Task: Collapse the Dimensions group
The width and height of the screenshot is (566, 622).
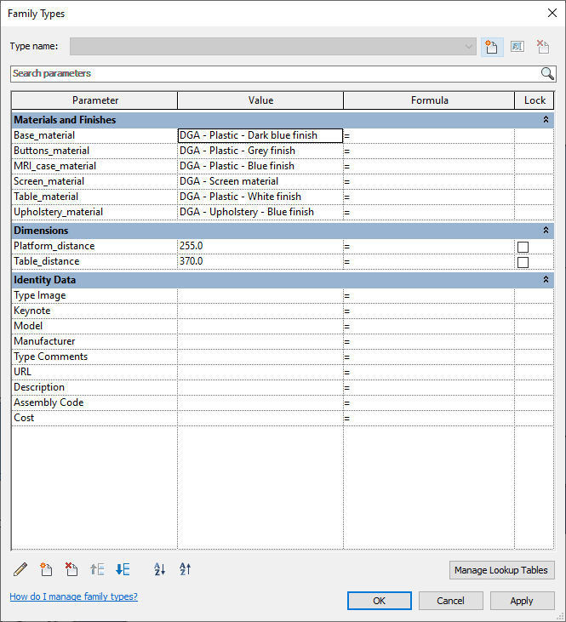Action: click(x=546, y=231)
